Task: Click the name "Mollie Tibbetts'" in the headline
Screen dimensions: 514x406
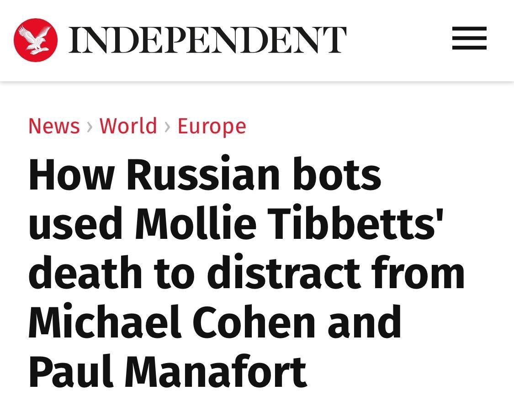Action: click(289, 222)
